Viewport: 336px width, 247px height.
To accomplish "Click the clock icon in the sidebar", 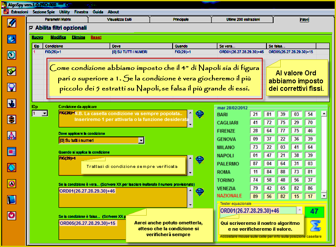I will click(x=12, y=55).
